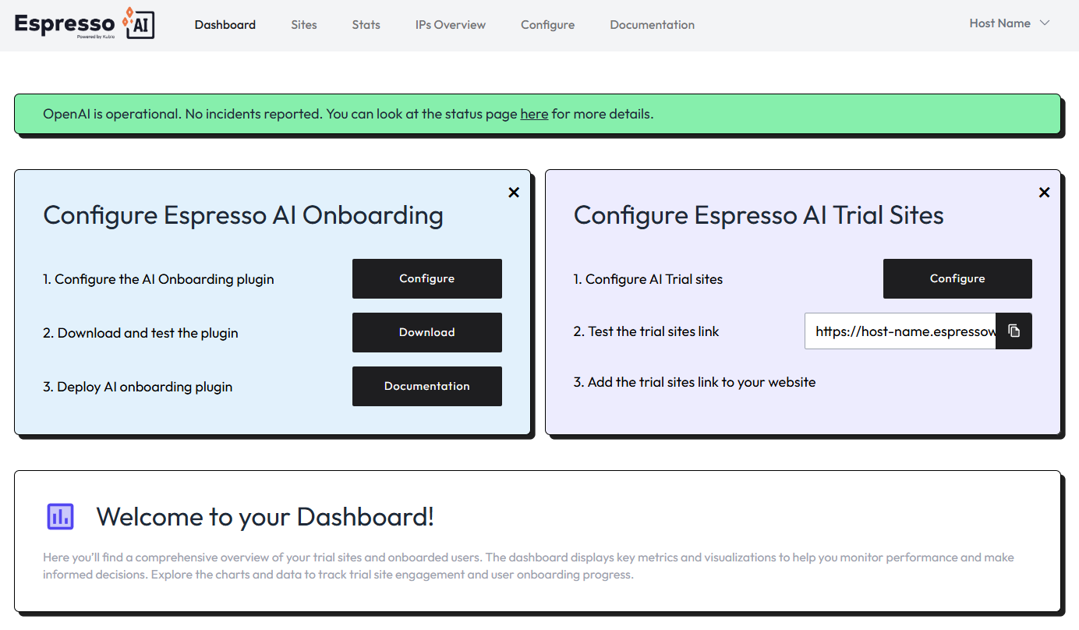
Task: Open the Configure menu item
Action: (x=547, y=24)
